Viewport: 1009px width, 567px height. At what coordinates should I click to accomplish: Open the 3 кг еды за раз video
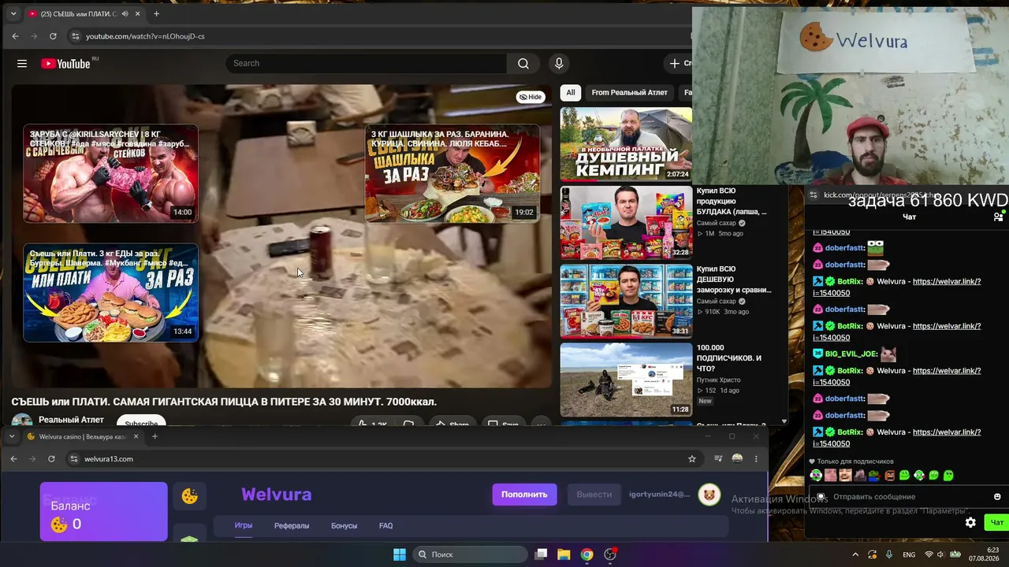pos(110,293)
